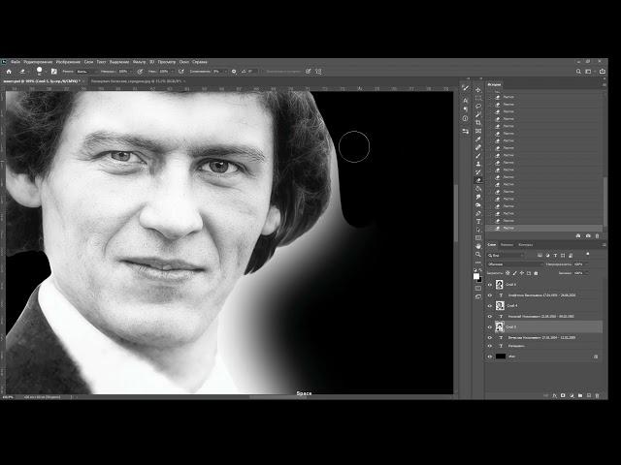621x465 pixels.
Task: Open the Фильтр menu
Action: tap(139, 62)
